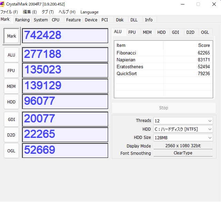This screenshot has width=221, height=202.
Task: Click the Score column header
Action: point(188,45)
